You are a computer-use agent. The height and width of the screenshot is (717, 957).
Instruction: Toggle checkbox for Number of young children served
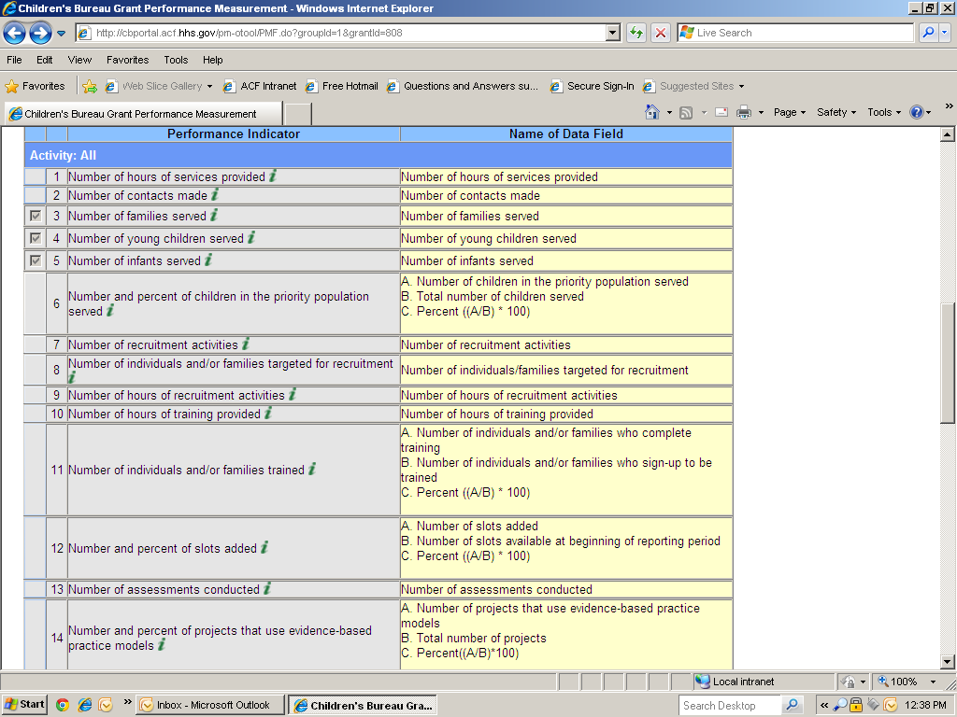pyautogui.click(x=36, y=238)
